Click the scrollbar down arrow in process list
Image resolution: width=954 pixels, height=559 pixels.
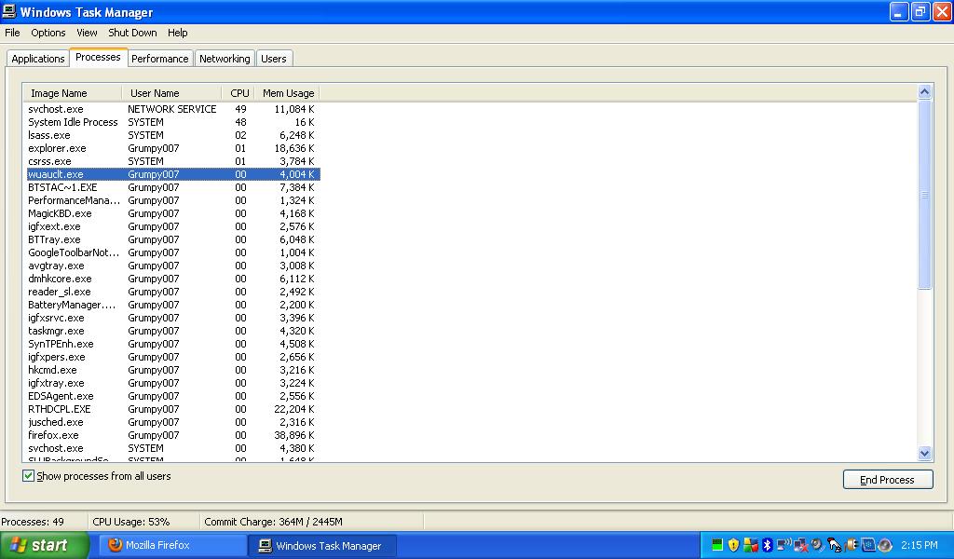click(924, 453)
